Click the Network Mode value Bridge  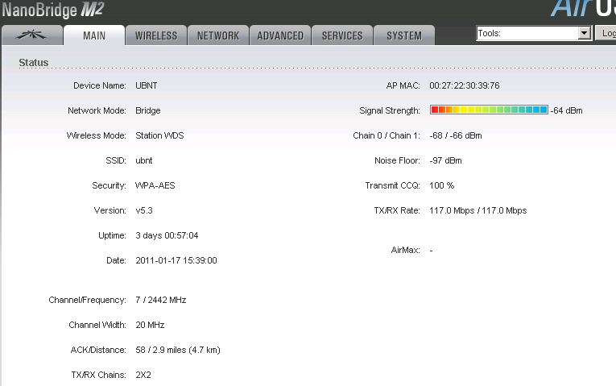click(147, 111)
